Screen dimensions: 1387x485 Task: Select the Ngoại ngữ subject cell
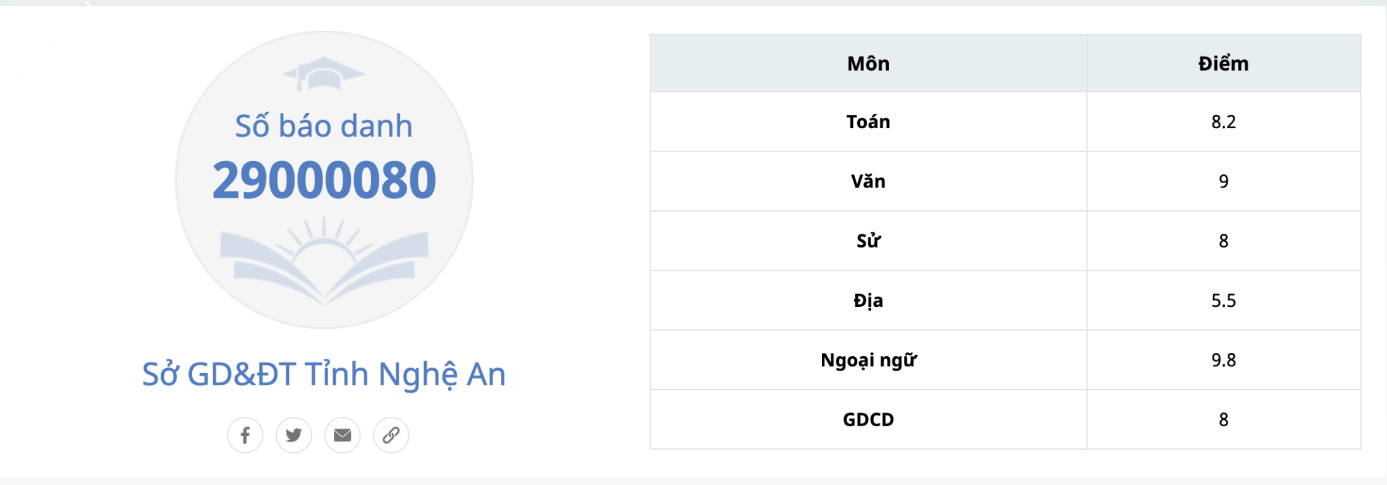click(869, 360)
